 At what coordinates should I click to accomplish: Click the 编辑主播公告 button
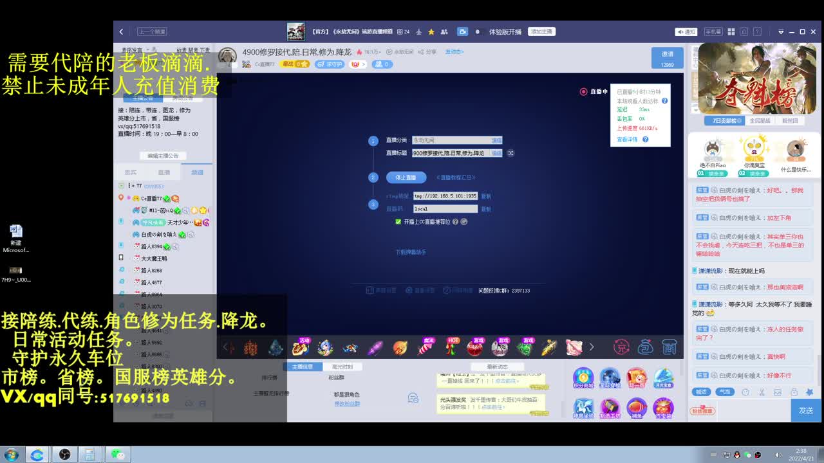click(163, 156)
